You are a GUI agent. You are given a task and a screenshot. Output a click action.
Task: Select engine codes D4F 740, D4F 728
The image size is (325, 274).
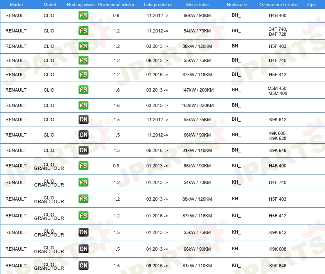(278, 32)
